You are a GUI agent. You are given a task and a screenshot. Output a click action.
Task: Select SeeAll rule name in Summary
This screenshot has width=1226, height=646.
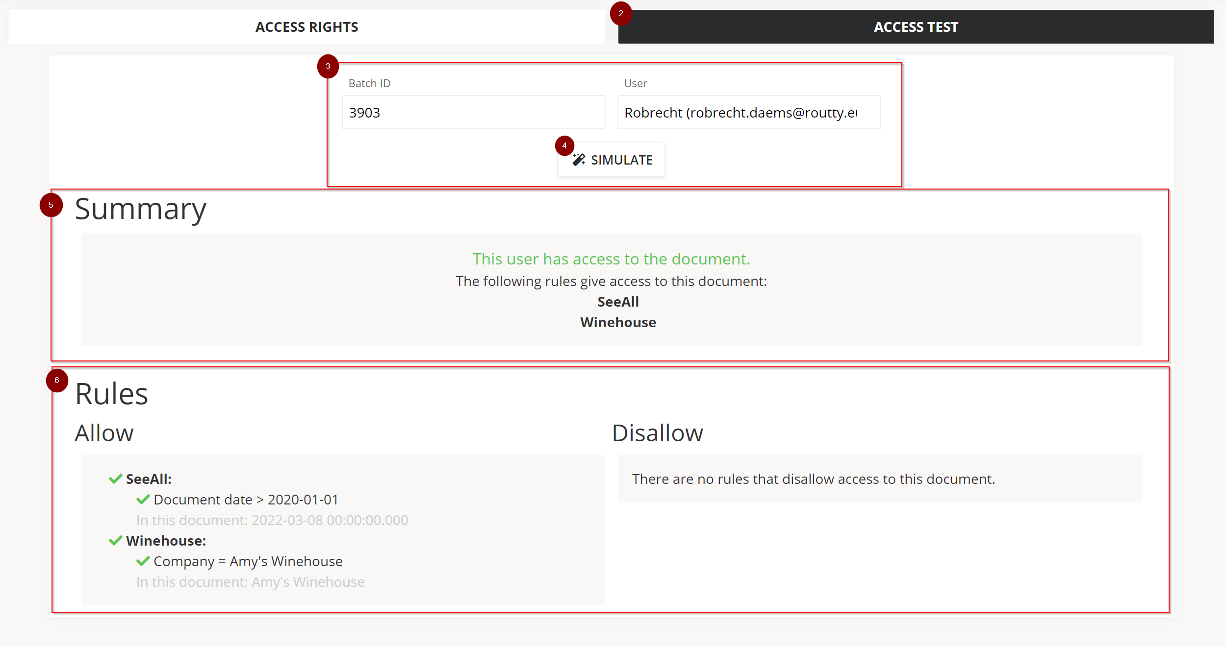click(x=618, y=302)
